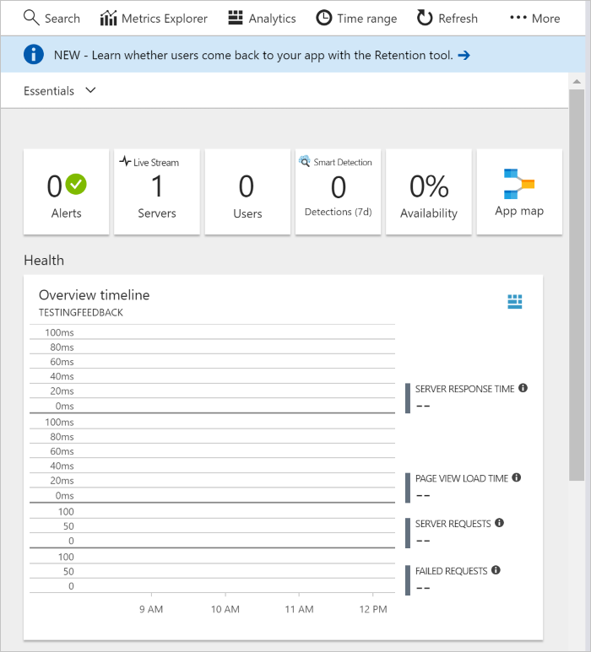Click the Search magnifier icon
The width and height of the screenshot is (591, 652).
pyautogui.click(x=31, y=18)
